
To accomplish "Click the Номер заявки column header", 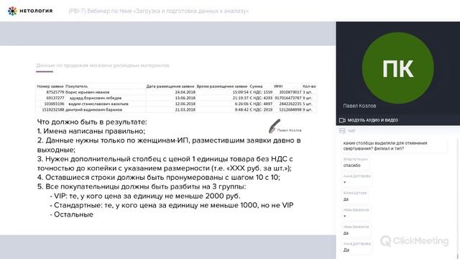I will (50, 86).
